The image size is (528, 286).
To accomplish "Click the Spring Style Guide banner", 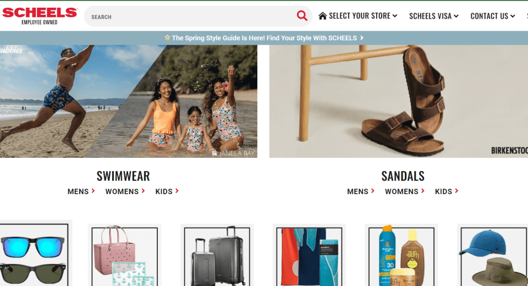I will coord(264,38).
